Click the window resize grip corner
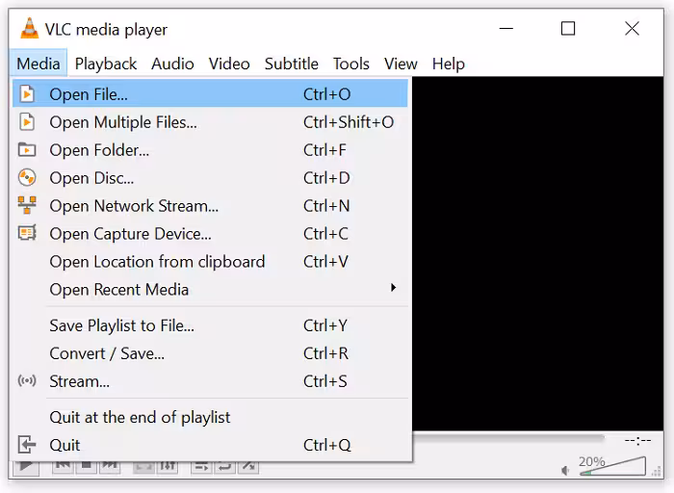Screen dimensions: 674x493 coord(657,472)
